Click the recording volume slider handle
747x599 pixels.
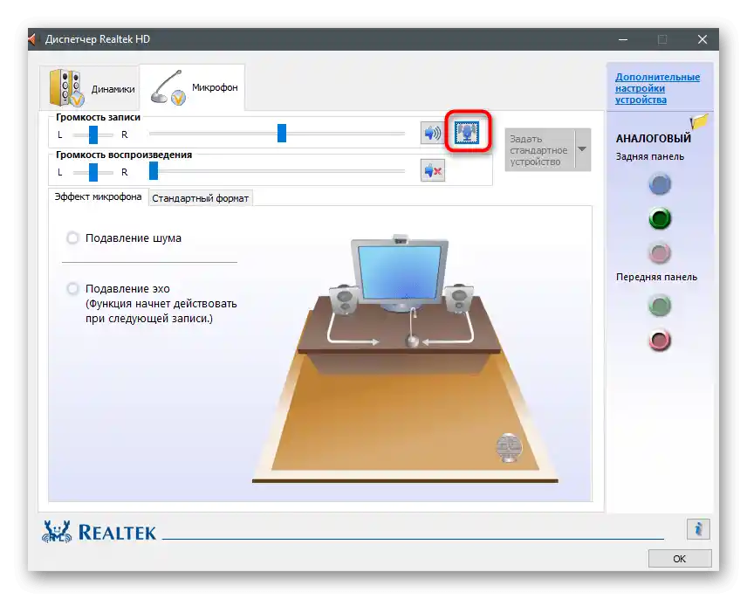(x=282, y=134)
